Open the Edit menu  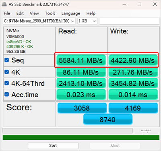(x=20, y=13)
